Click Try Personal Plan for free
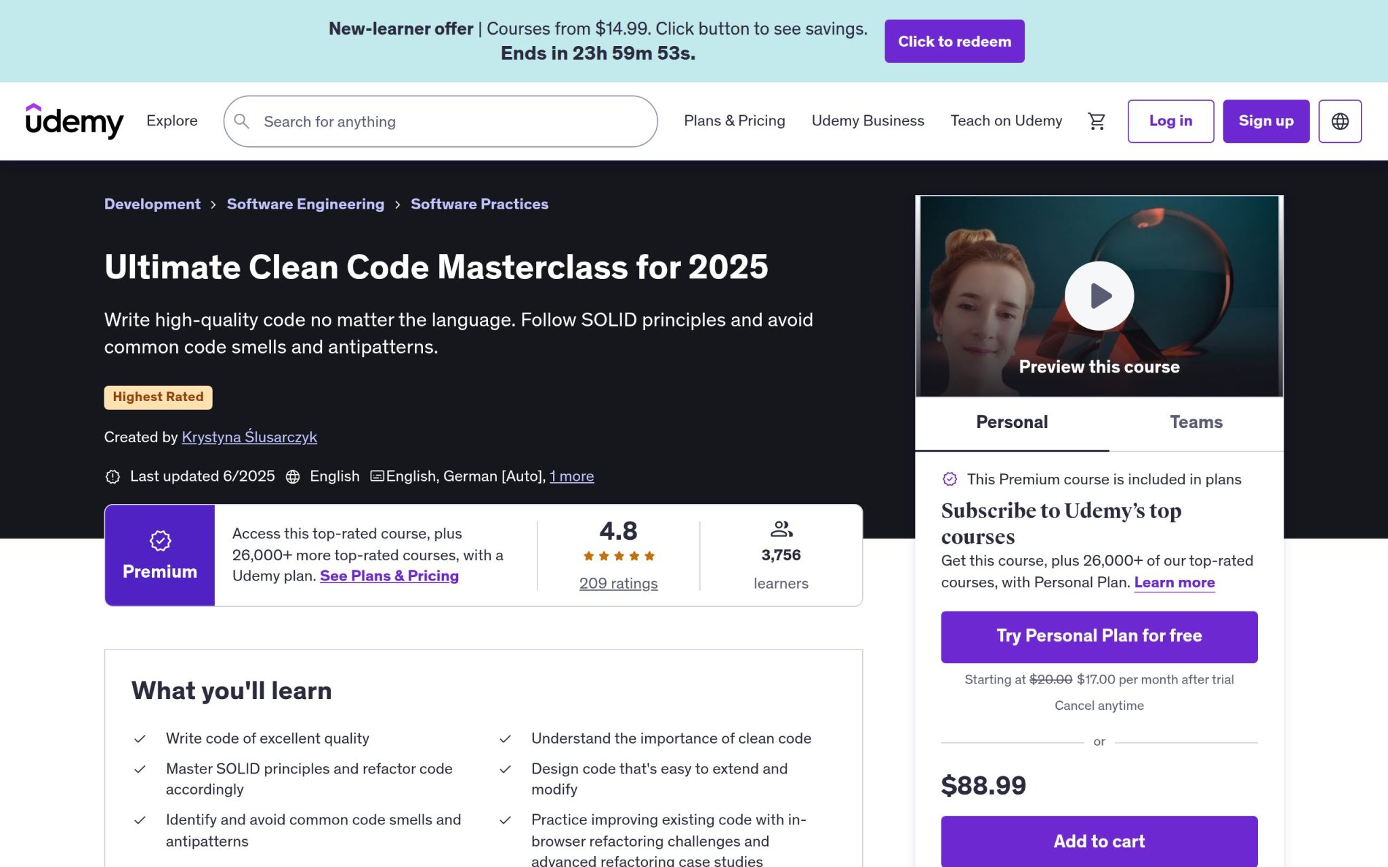This screenshot has height=867, width=1388. (x=1099, y=637)
